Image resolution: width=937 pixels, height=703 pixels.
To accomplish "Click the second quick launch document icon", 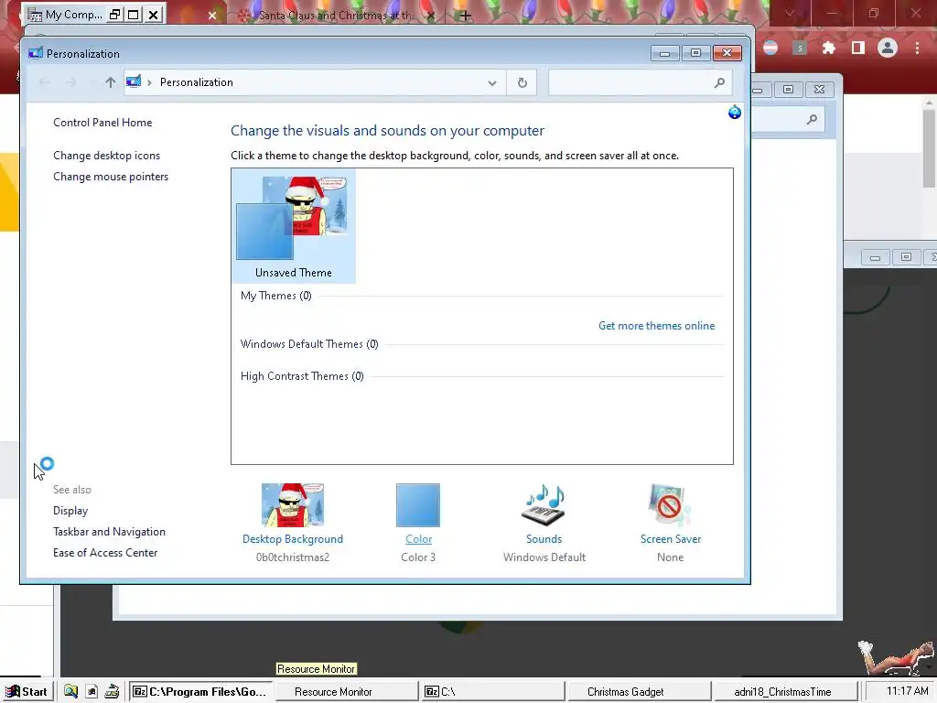I will 92,692.
